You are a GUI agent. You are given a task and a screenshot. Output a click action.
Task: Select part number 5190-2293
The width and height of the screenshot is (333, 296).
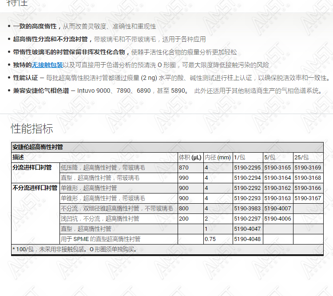[x=247, y=198]
